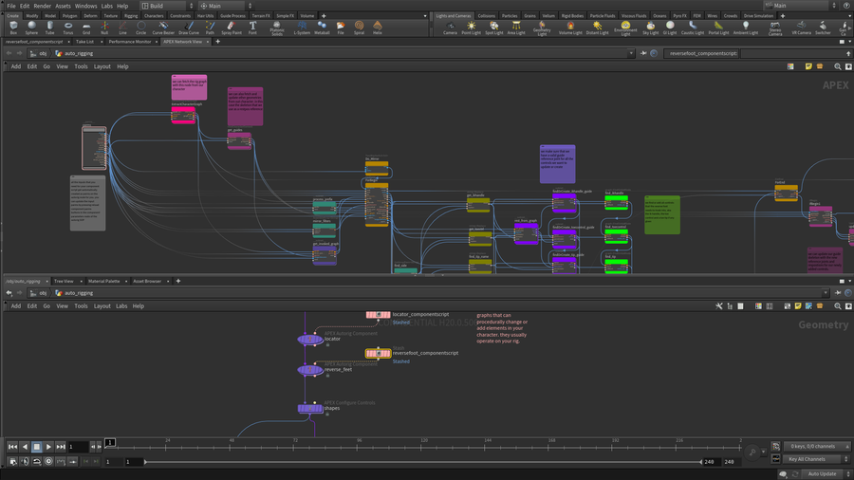This screenshot has width=854, height=480.
Task: Switch to Performance Monitor pane tab
Action: tap(130, 42)
